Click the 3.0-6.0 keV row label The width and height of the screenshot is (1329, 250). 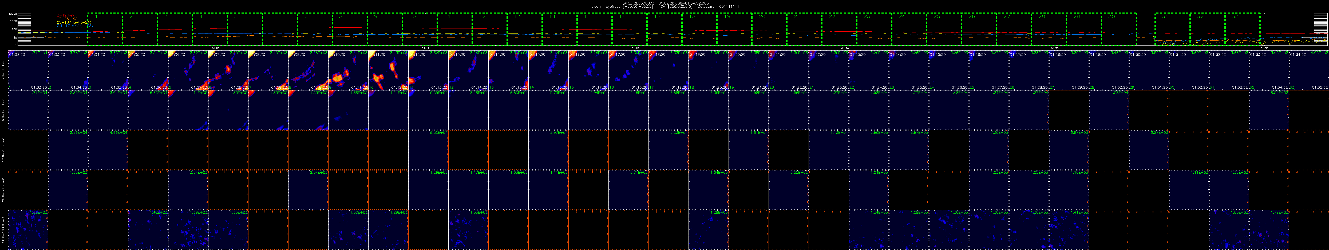pos(4,70)
